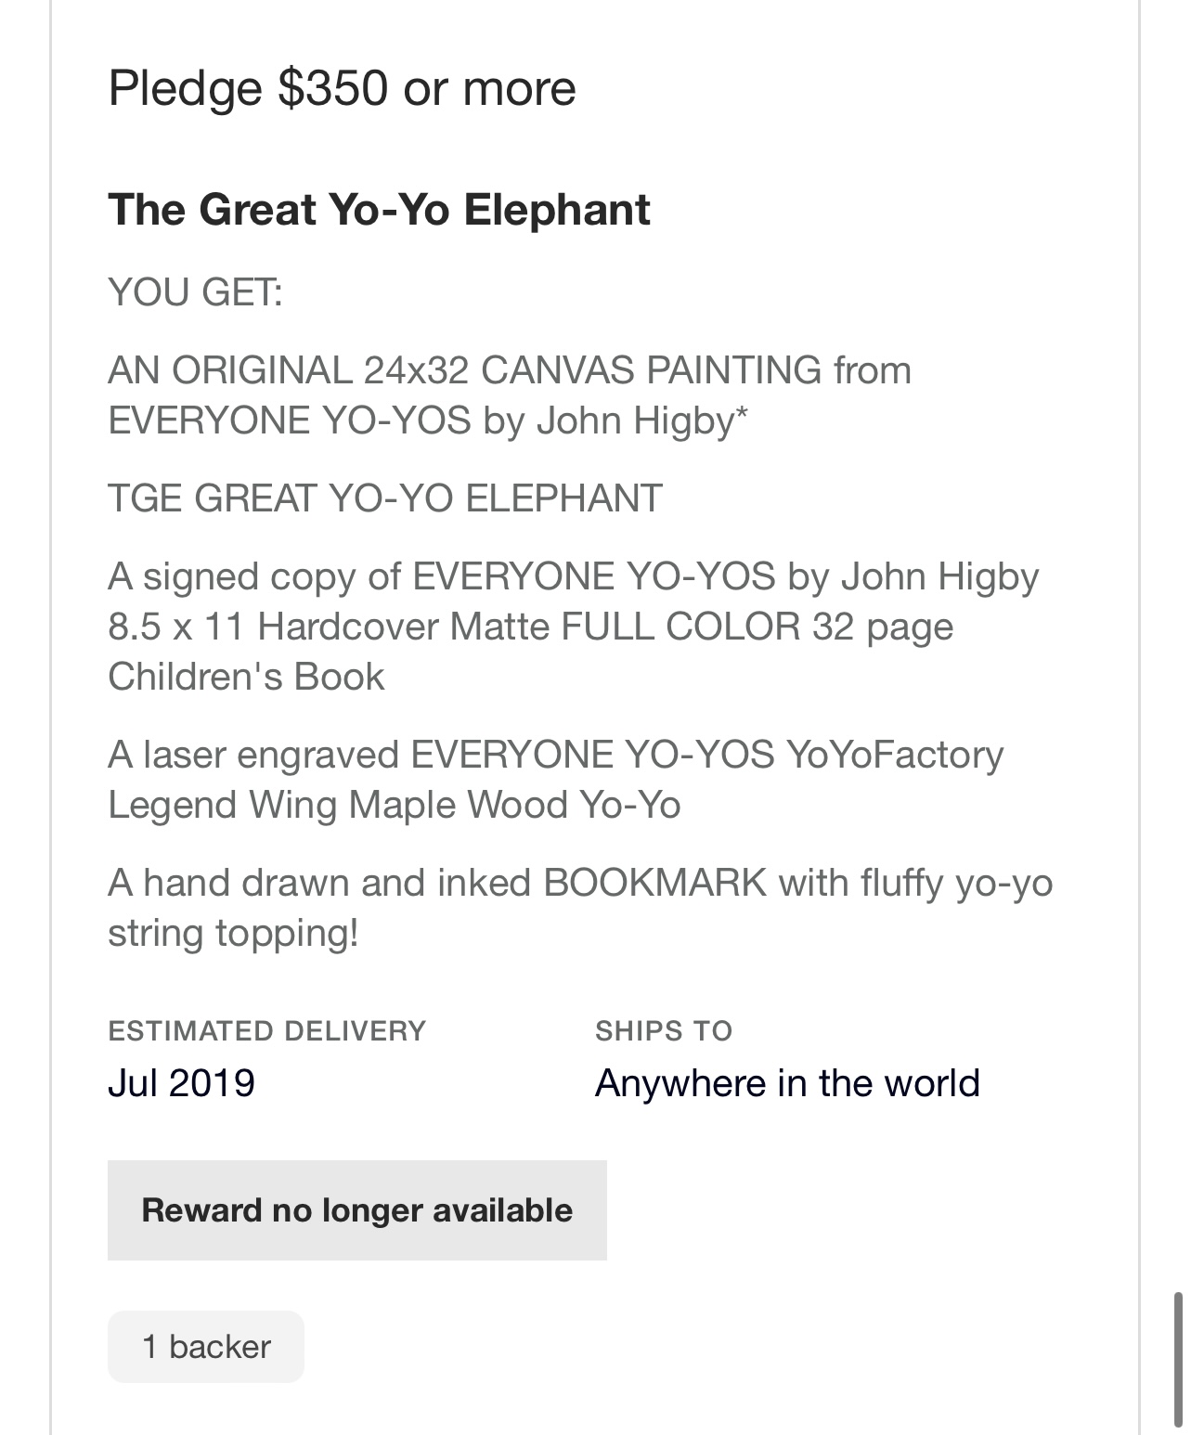The height and width of the screenshot is (1435, 1191).
Task: Click The Great Yo-Yo Elephant reward title
Action: point(379,209)
